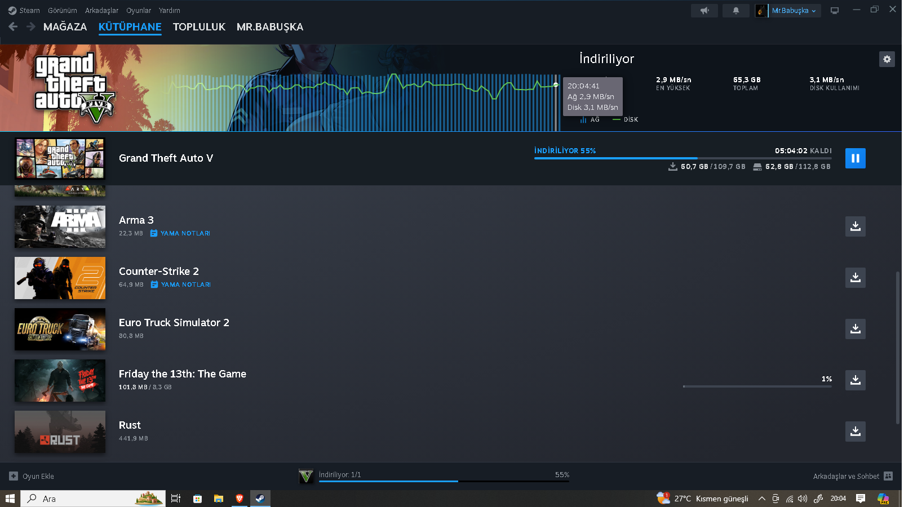
Task: Open Windows Task View
Action: (176, 499)
